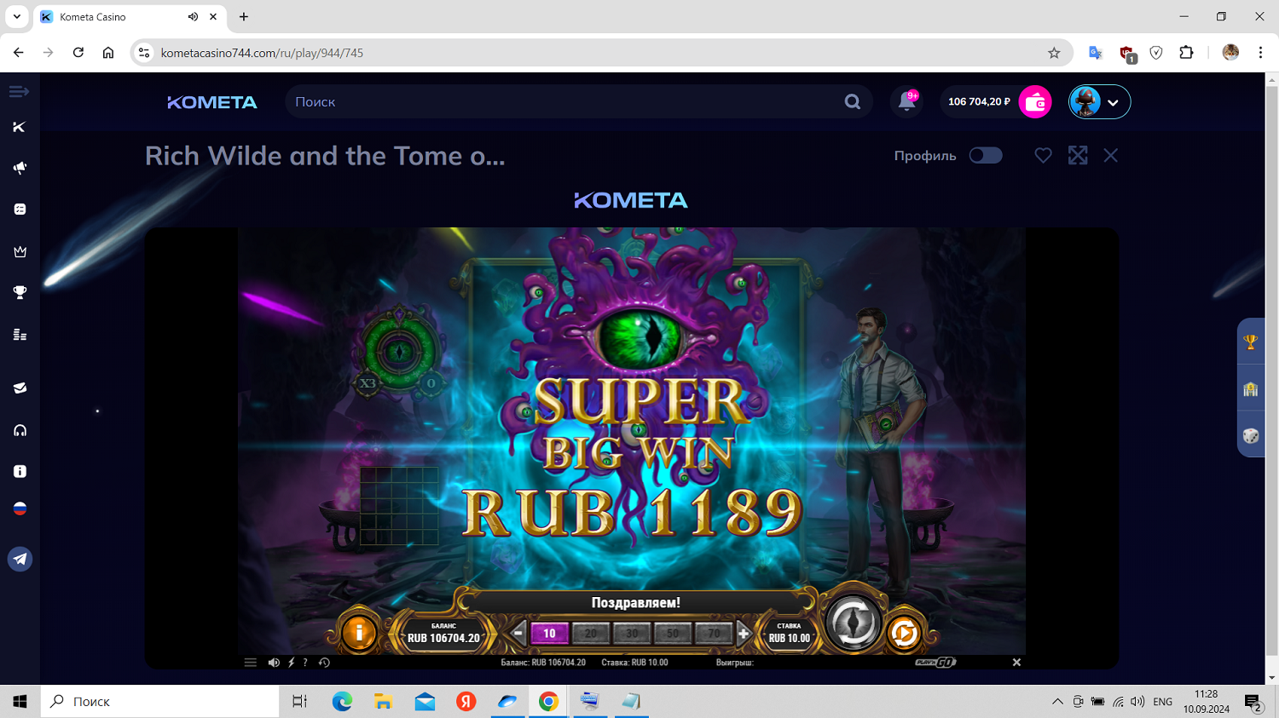
Task: Open the coin stacks icon in sidebar
Action: click(x=20, y=335)
